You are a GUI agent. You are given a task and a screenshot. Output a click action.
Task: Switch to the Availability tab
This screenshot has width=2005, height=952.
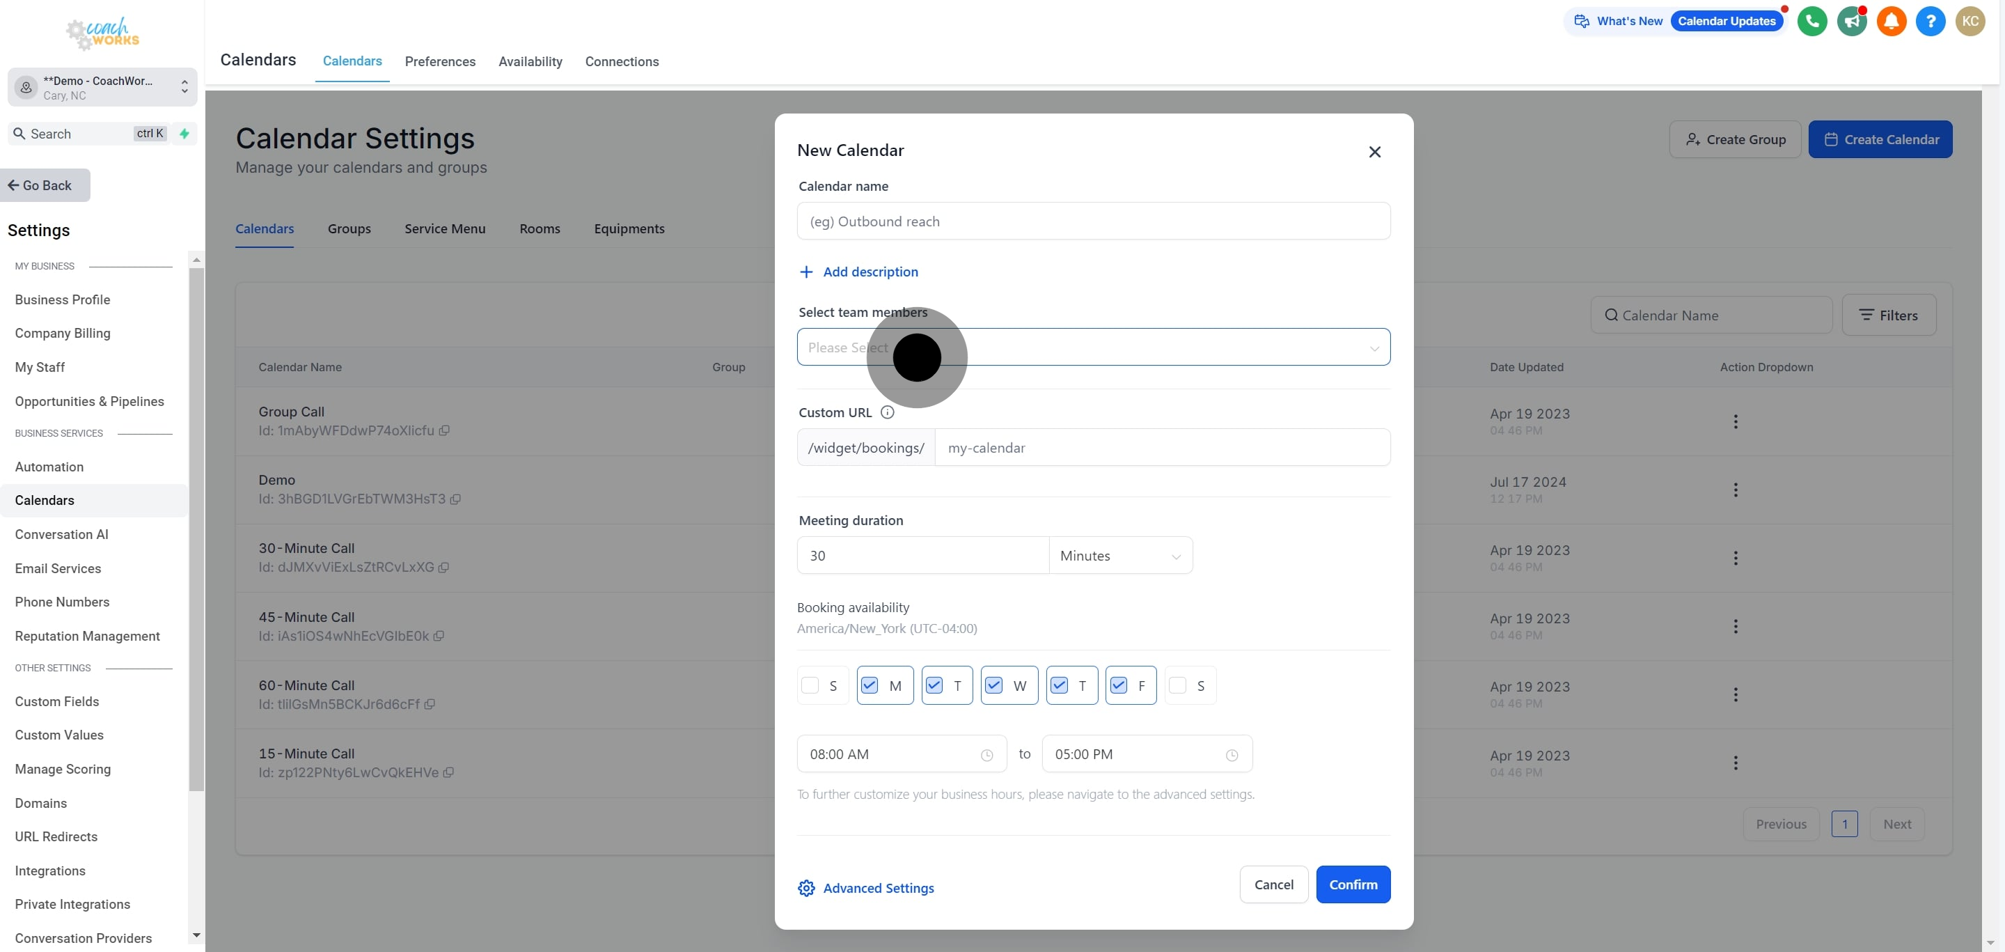pyautogui.click(x=530, y=61)
